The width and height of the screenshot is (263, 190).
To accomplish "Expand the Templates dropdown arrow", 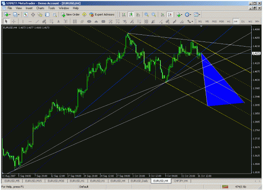I will (x=199, y=15).
